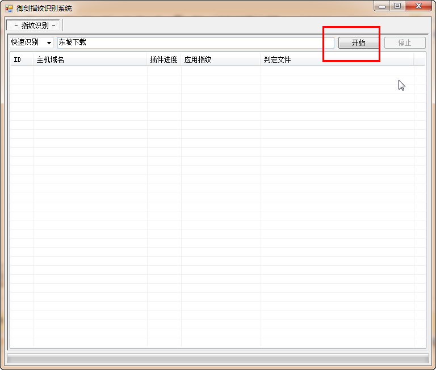Viewport: 436px width, 370px height.
Task: Click the 御剑指纹识别系统 title bar text
Action: pyautogui.click(x=44, y=8)
